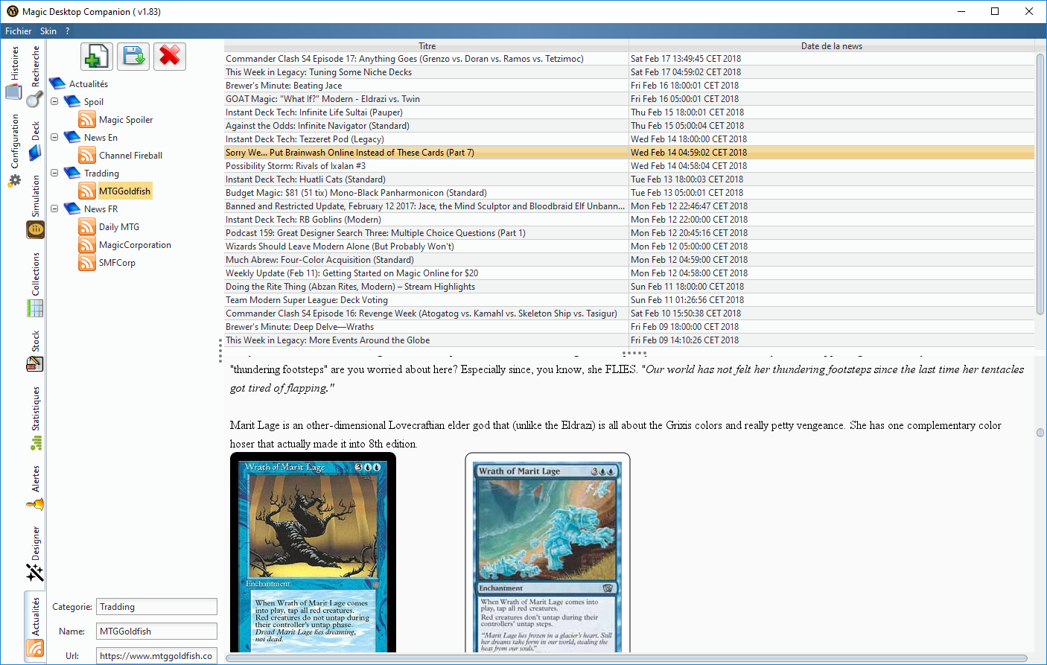Click the Url input field
The width and height of the screenshot is (1047, 665).
coord(156,656)
